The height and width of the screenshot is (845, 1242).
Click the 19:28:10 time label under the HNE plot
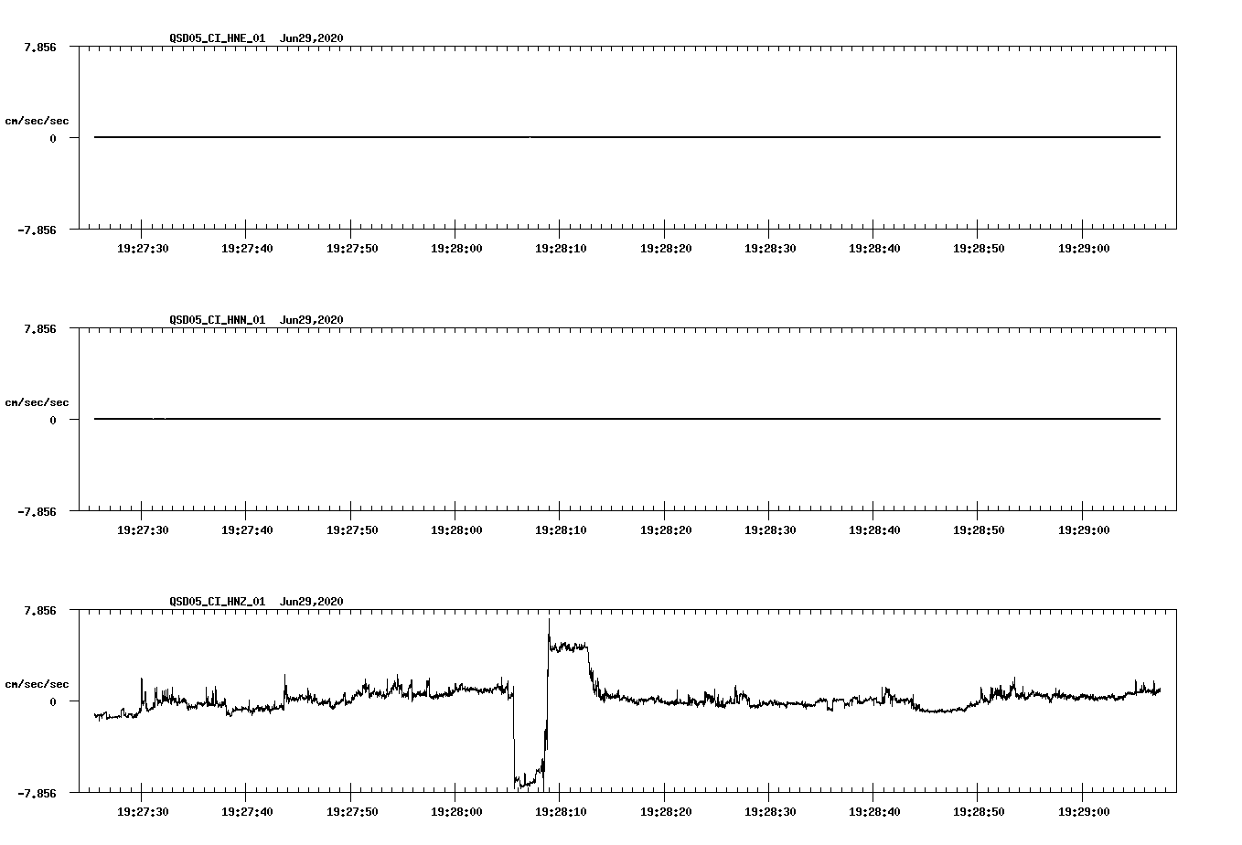point(561,249)
